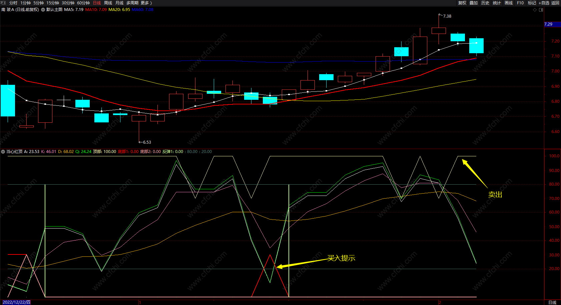
Task: Open the F10 company info button
Action: [520, 3]
